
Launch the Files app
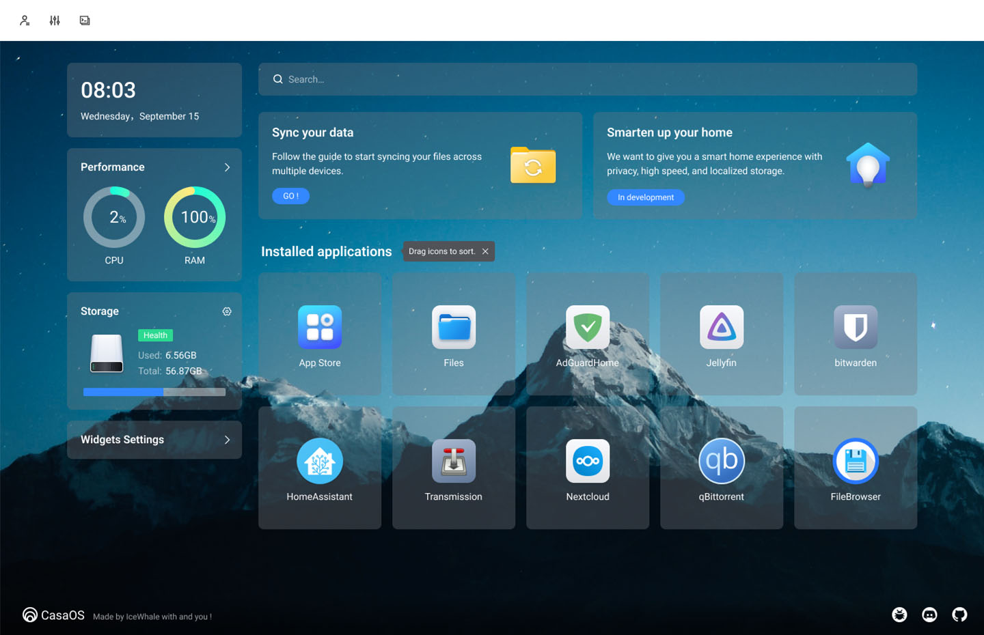pyautogui.click(x=453, y=328)
